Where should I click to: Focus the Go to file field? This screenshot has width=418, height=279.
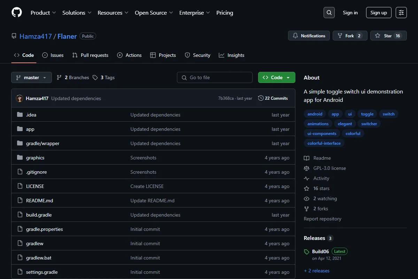[x=215, y=77]
